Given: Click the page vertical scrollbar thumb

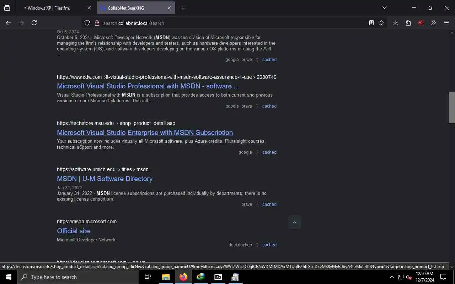Looking at the screenshot, I should [x=452, y=108].
